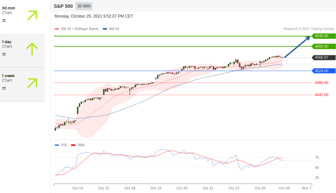This screenshot has width=336, height=193.
Task: Click the pink MA 20 legend swatch
Action: click(57, 29)
